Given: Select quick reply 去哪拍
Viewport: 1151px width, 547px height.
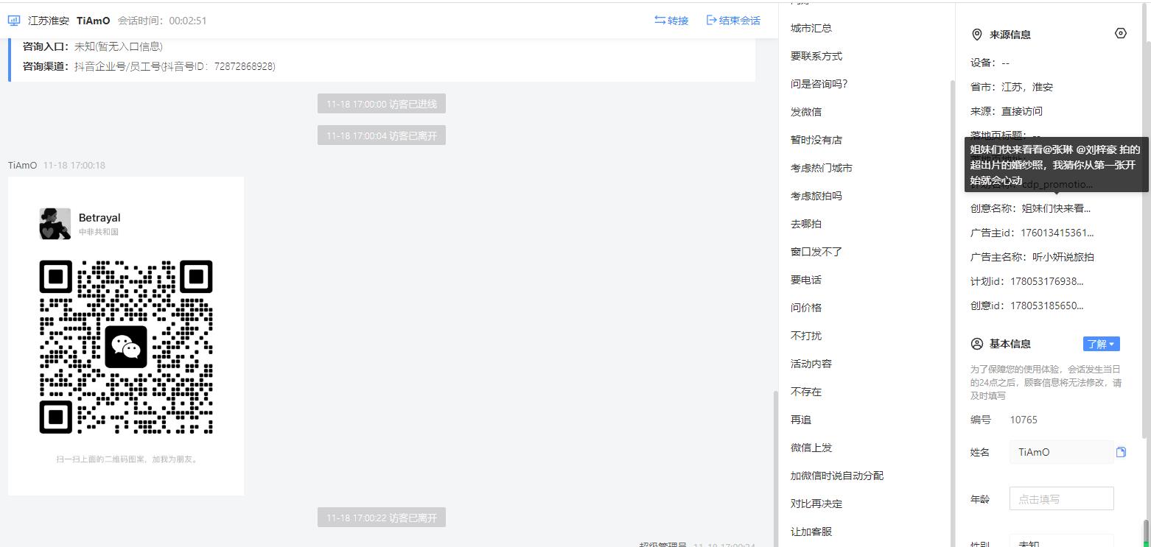Looking at the screenshot, I should point(806,224).
